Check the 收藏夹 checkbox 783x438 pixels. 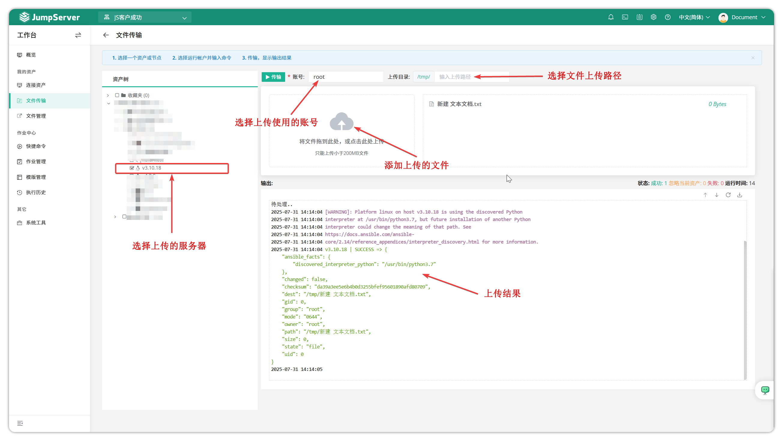[x=117, y=95]
